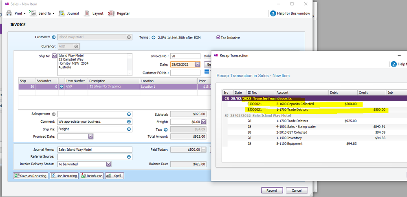This screenshot has width=407, height=197.
Task: Click the Record button
Action: tap(272, 191)
